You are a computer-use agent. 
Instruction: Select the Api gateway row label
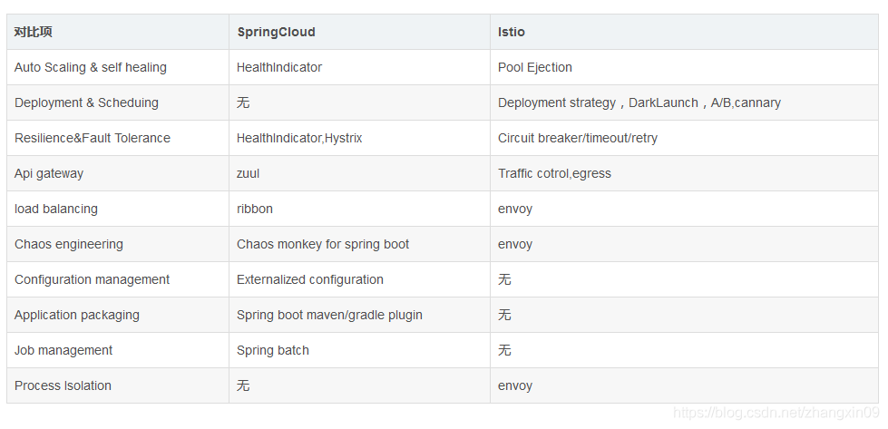tap(49, 173)
